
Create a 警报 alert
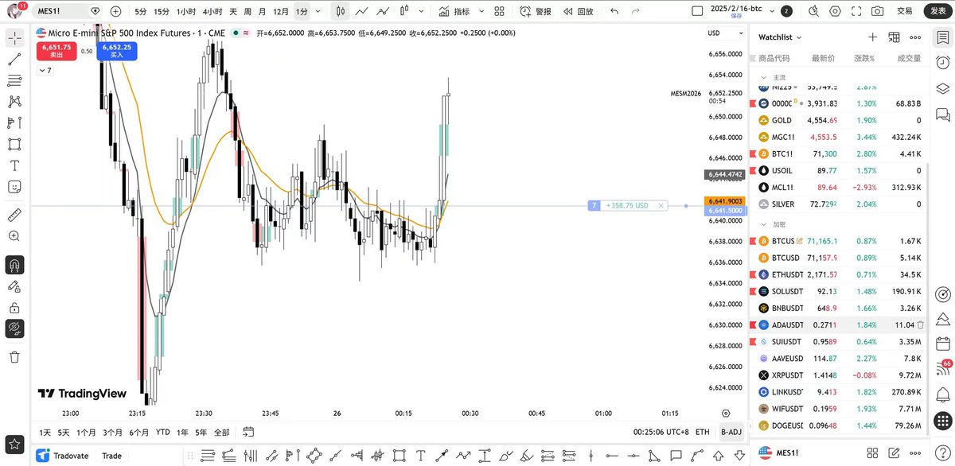536,12
